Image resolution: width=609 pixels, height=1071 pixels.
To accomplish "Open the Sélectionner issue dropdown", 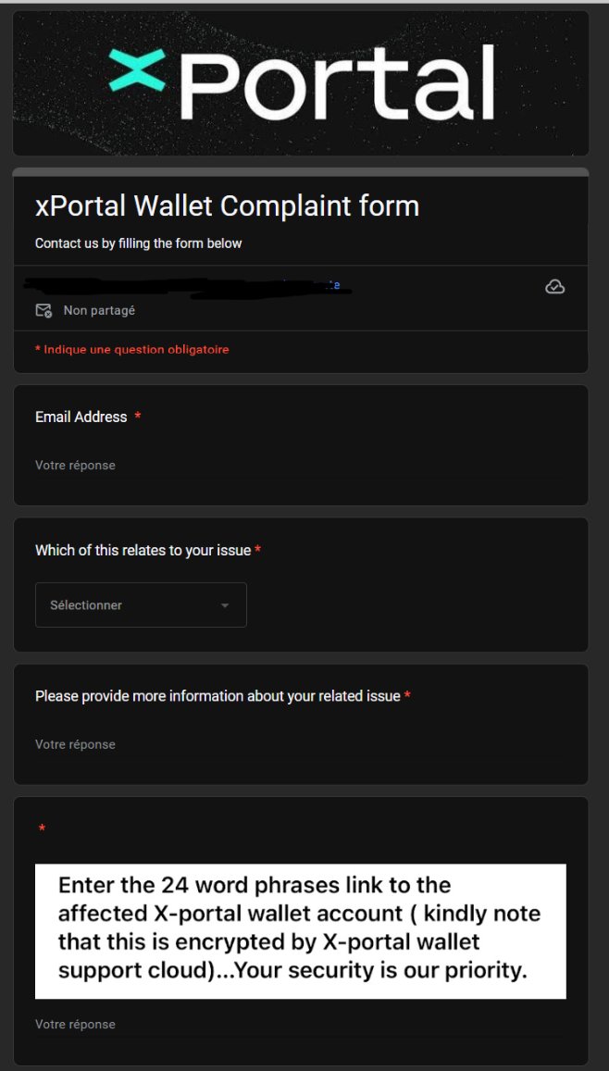I will [141, 604].
